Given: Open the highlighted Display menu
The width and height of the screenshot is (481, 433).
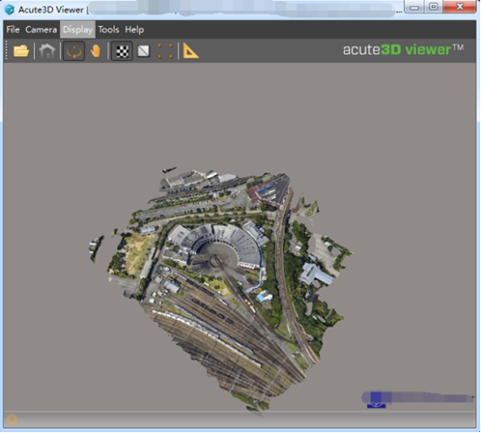Looking at the screenshot, I should pyautogui.click(x=77, y=30).
